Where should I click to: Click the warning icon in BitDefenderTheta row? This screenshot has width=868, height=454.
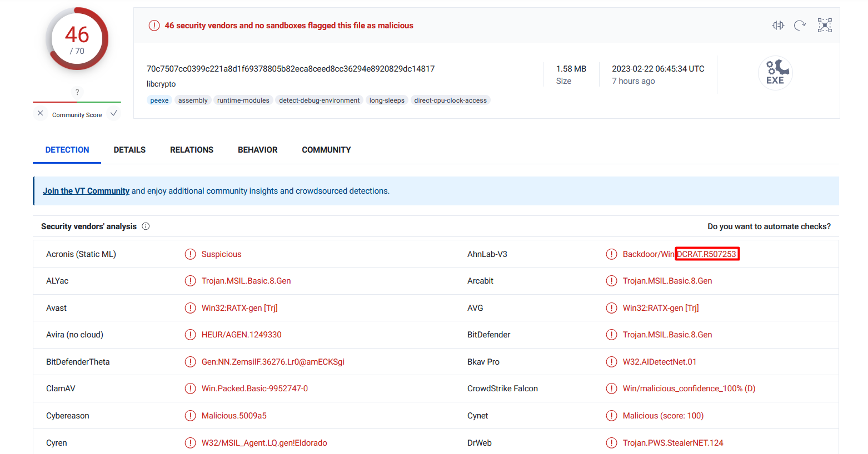190,362
